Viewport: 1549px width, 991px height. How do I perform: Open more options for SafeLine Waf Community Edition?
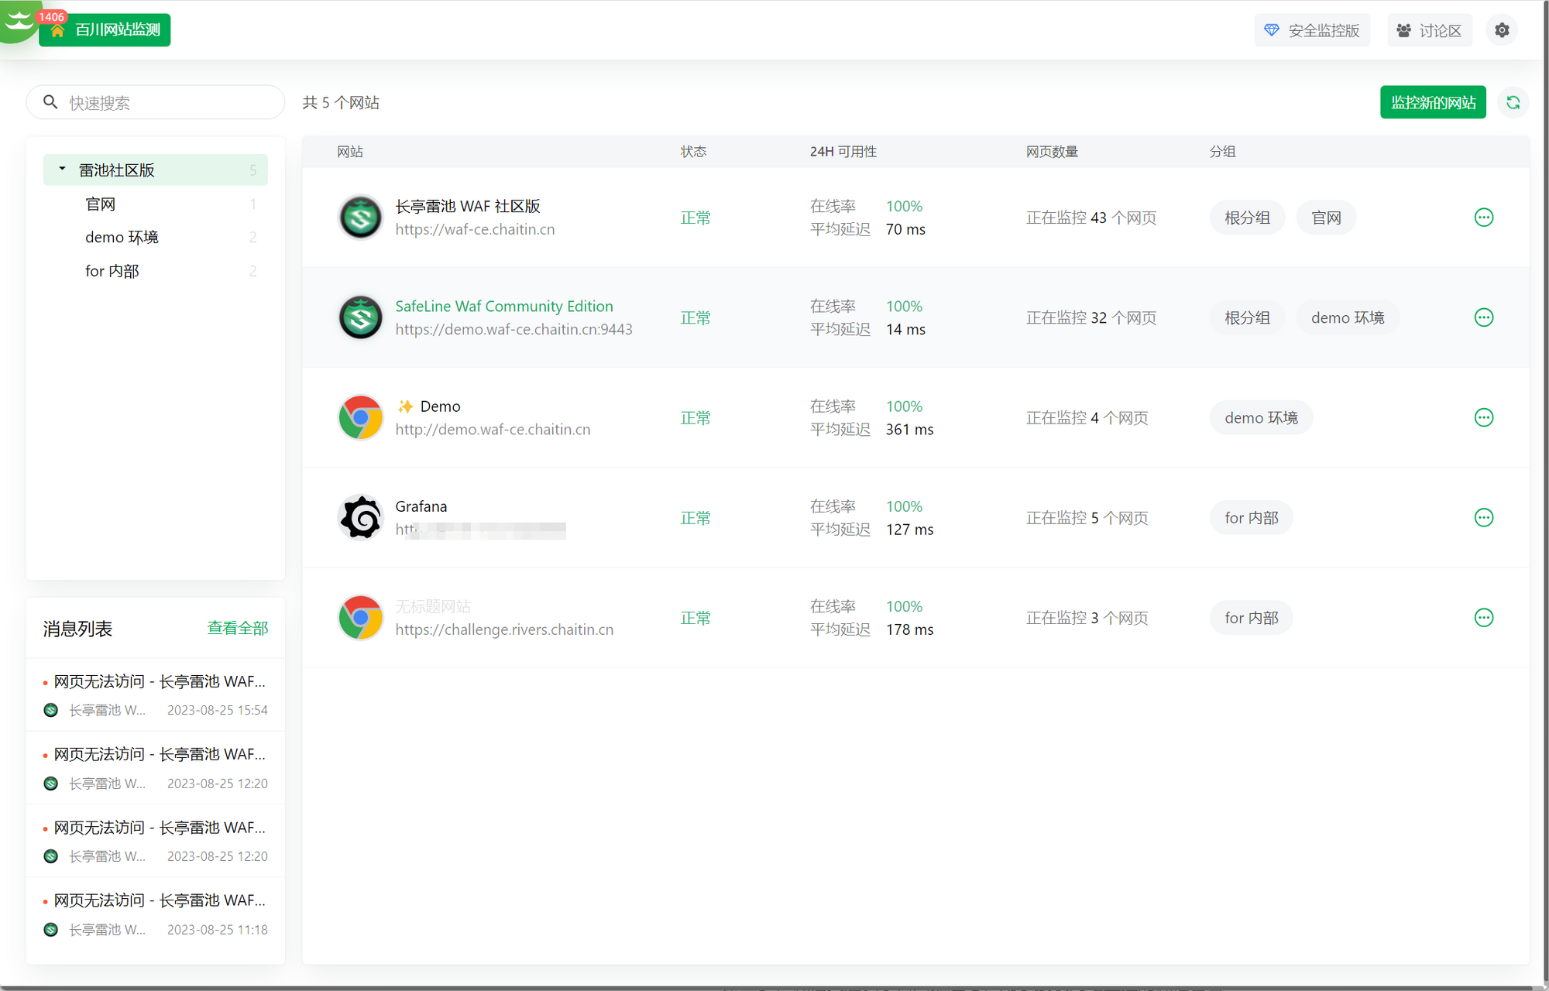(x=1483, y=317)
